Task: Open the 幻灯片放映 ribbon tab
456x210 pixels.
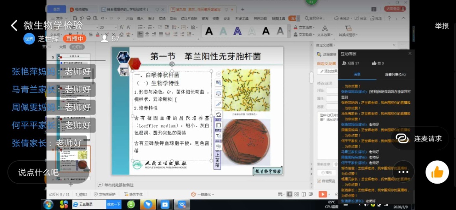Action: tap(189, 18)
